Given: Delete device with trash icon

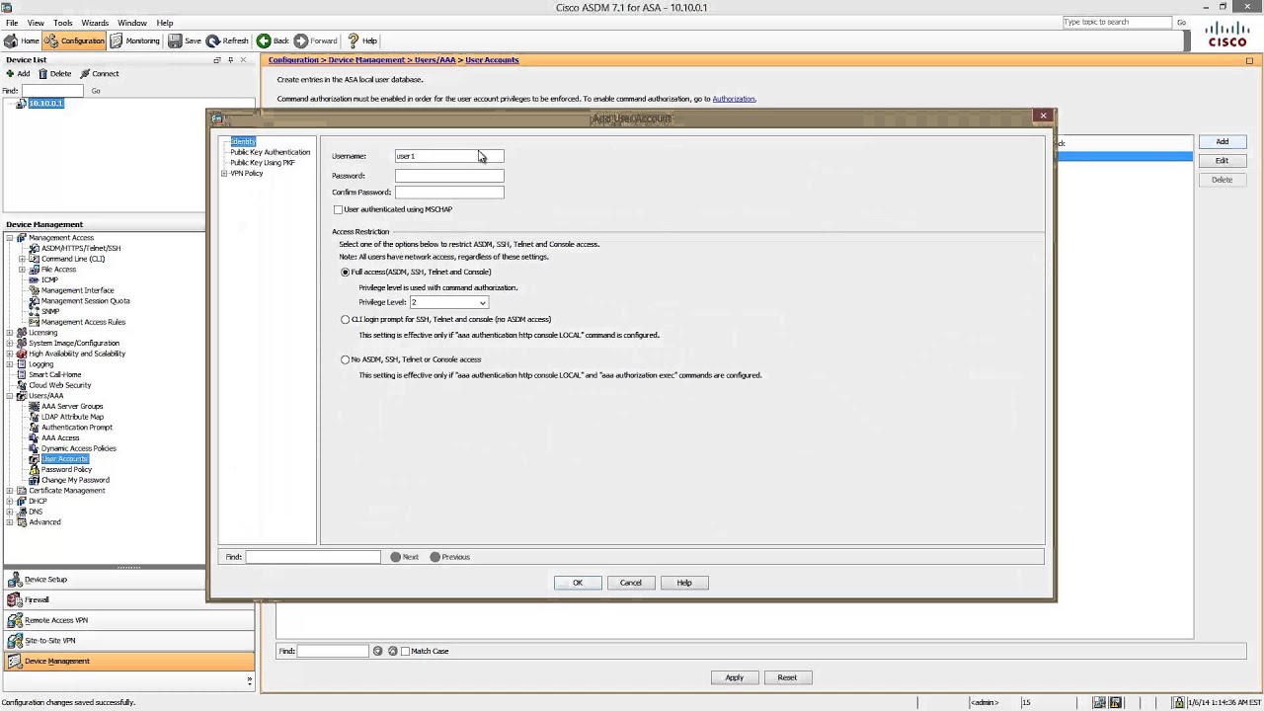Looking at the screenshot, I should 54,73.
